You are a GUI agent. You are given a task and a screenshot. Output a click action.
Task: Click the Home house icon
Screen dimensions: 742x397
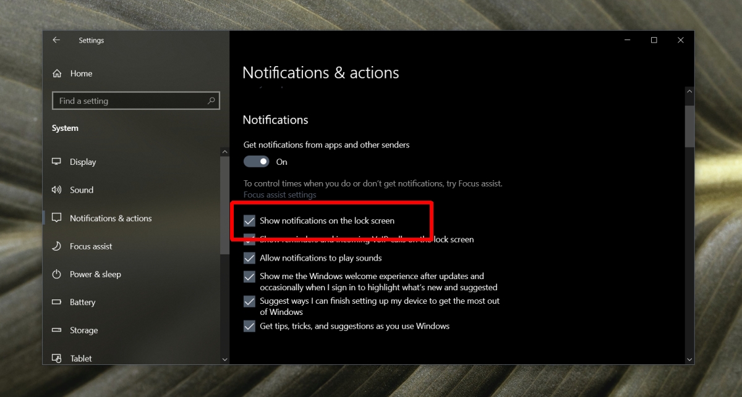click(58, 73)
